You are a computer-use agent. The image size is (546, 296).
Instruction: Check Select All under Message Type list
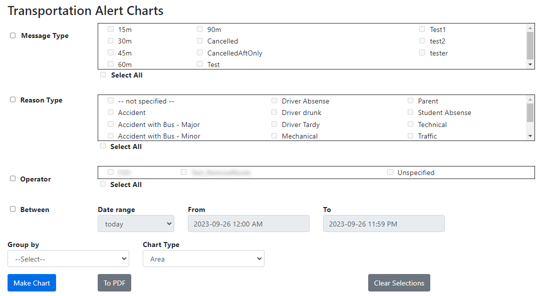[103, 75]
